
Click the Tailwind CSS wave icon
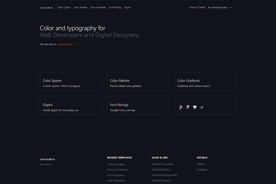pos(202,107)
